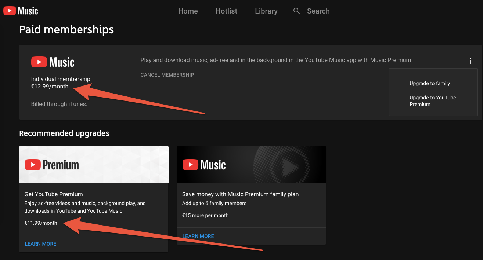The width and height of the screenshot is (483, 260).
Task: Open the three-dot membership options menu
Action: click(470, 61)
